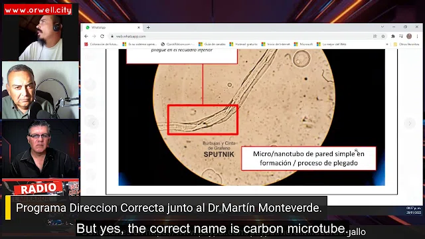The image size is (425, 239).
Task: Go to the previous image in WhatsApp viewer
Action: [x=94, y=123]
